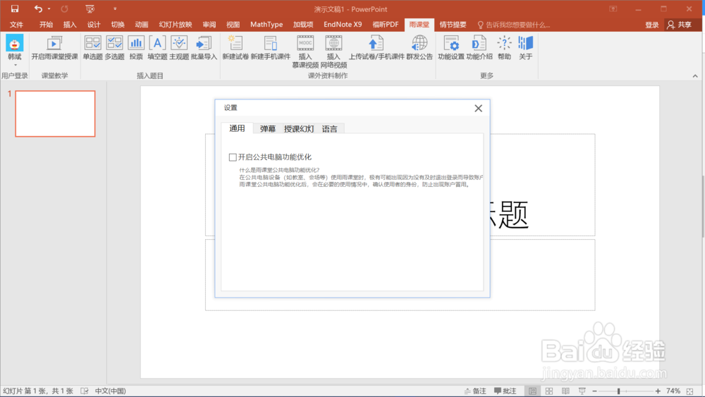Click the zoom out minus button
This screenshot has width=705, height=397.
coord(594,391)
